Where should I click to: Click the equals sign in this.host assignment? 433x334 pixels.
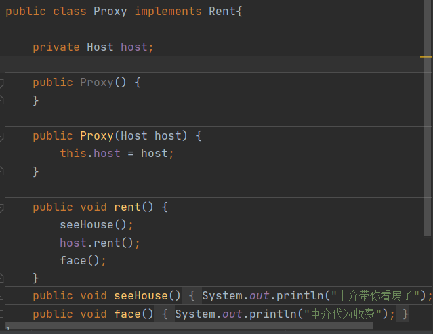(x=131, y=154)
